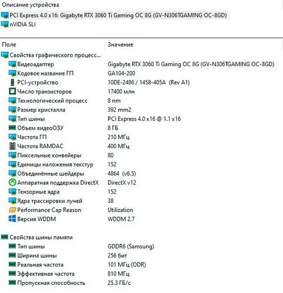Click the Значение column header
The width and height of the screenshot is (283, 293).
click(120, 45)
